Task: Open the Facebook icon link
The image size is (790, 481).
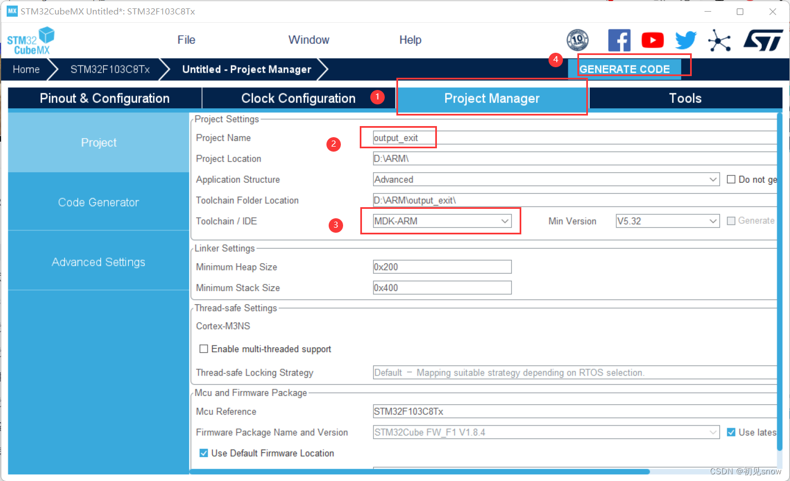Action: point(619,40)
